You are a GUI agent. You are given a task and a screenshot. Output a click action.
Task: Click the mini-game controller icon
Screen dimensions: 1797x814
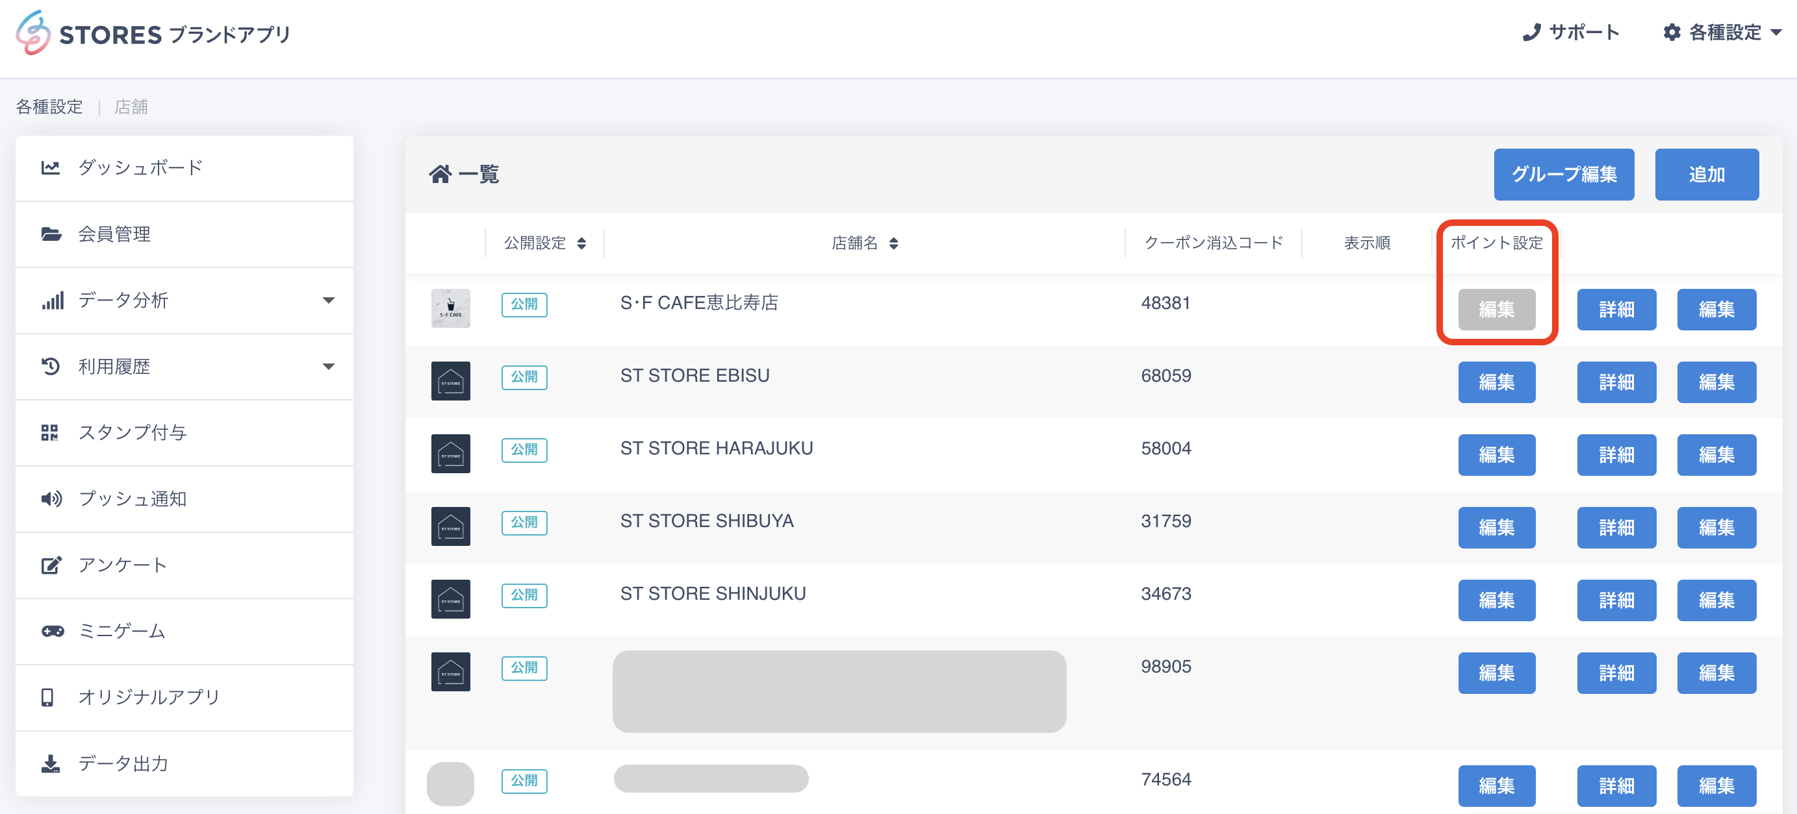(x=53, y=632)
